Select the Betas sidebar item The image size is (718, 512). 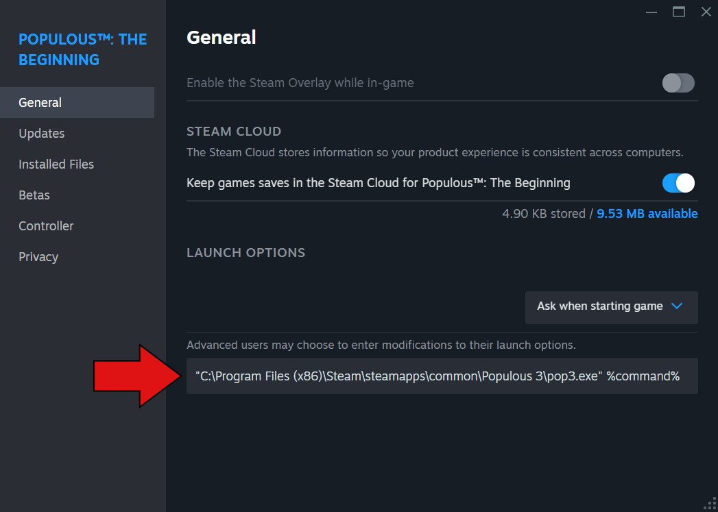pyautogui.click(x=34, y=195)
